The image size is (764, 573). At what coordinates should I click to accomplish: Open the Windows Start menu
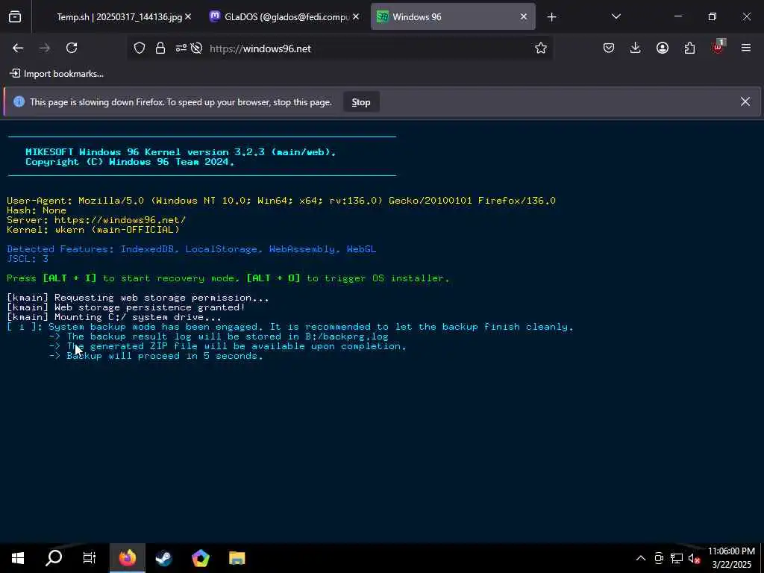click(18, 558)
